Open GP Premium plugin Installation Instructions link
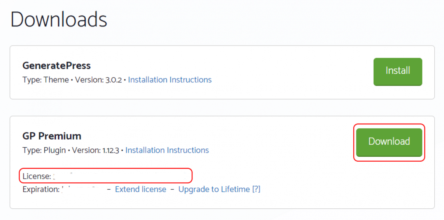This screenshot has height=220, width=444. 167,150
